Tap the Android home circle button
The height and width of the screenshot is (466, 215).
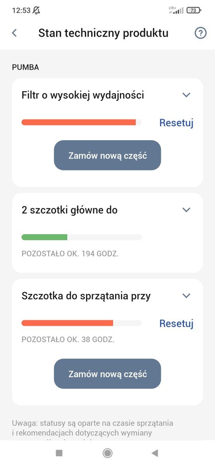[x=107, y=453]
